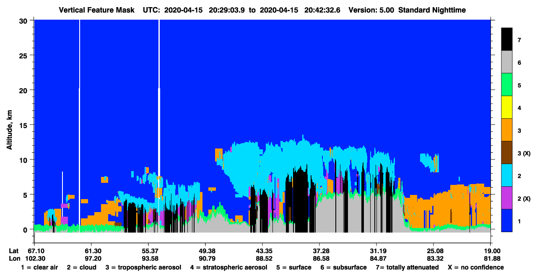Click the cyan cloud swatch labeled 2
This screenshot has height=279, width=545.
507,176
